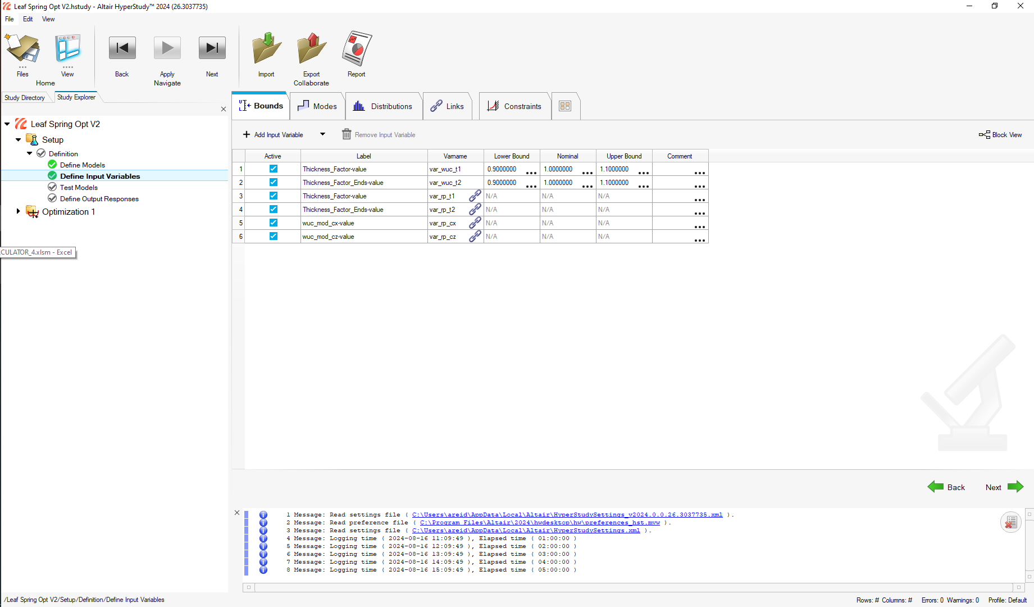Switch to Block View
1034x607 pixels.
pyautogui.click(x=1000, y=135)
